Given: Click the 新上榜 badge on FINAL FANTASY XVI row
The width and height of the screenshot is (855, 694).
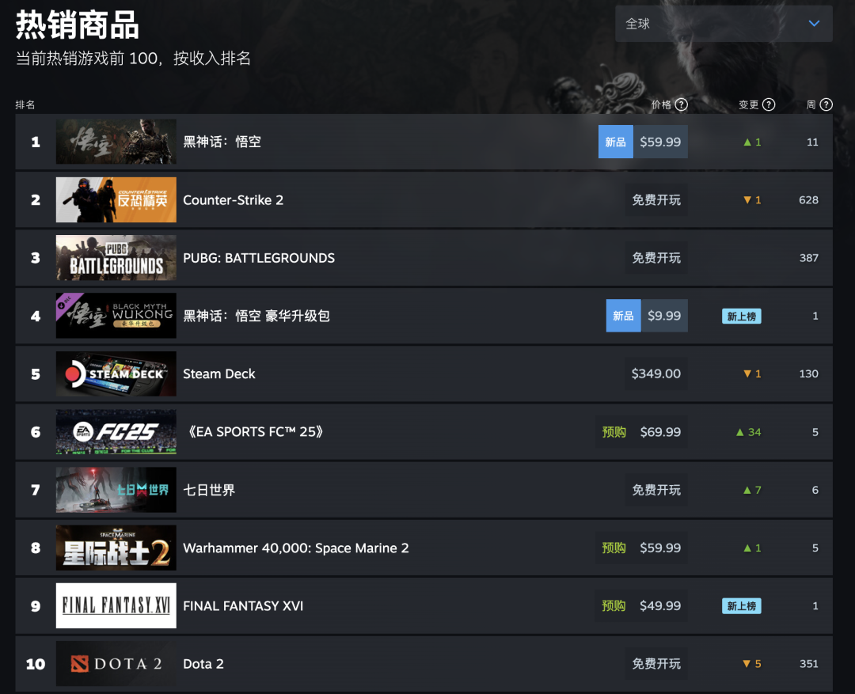Looking at the screenshot, I should point(742,606).
